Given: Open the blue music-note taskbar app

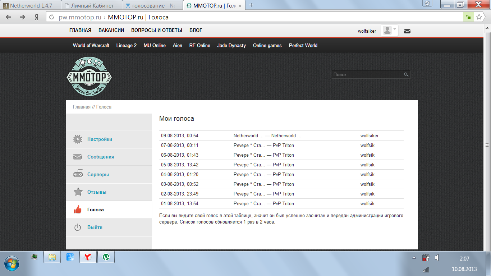Looking at the screenshot, I should point(70,257).
